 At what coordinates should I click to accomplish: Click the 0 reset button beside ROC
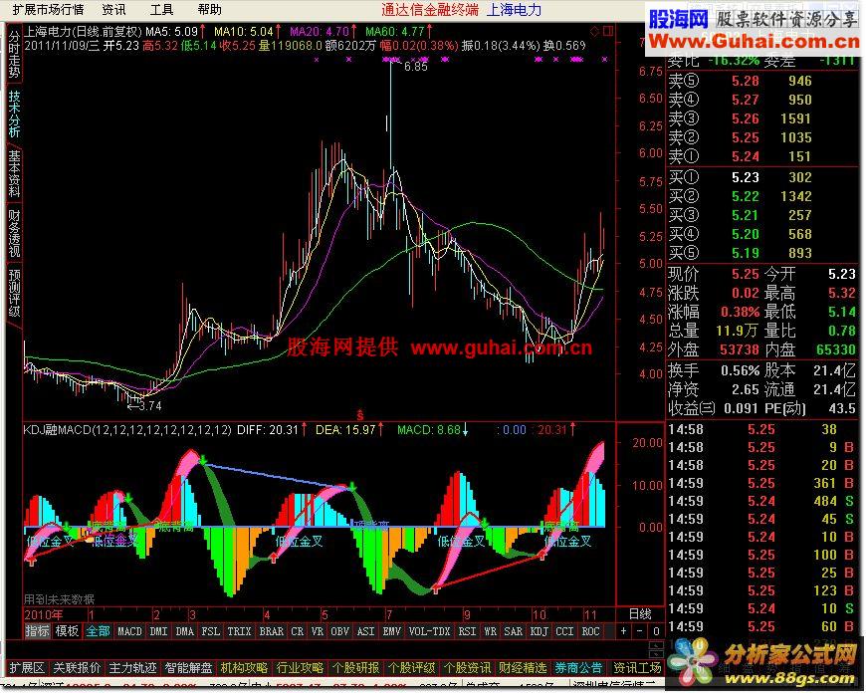tap(656, 631)
